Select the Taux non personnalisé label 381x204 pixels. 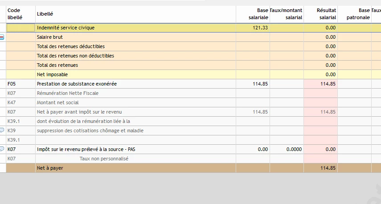104,159
